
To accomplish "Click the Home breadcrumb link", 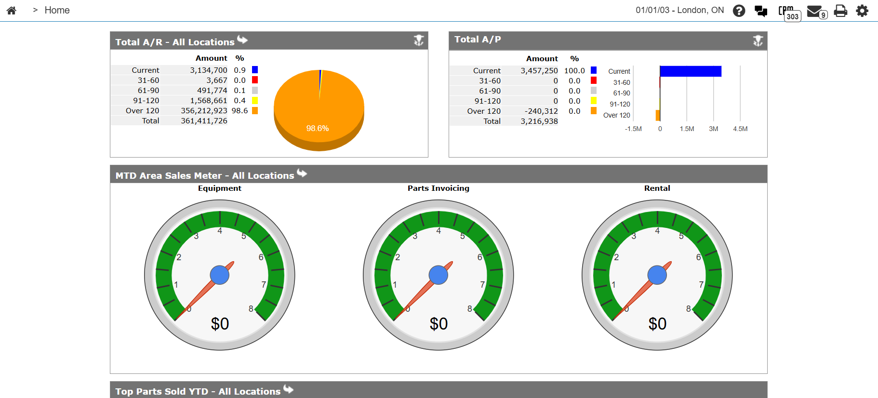I will tap(57, 10).
